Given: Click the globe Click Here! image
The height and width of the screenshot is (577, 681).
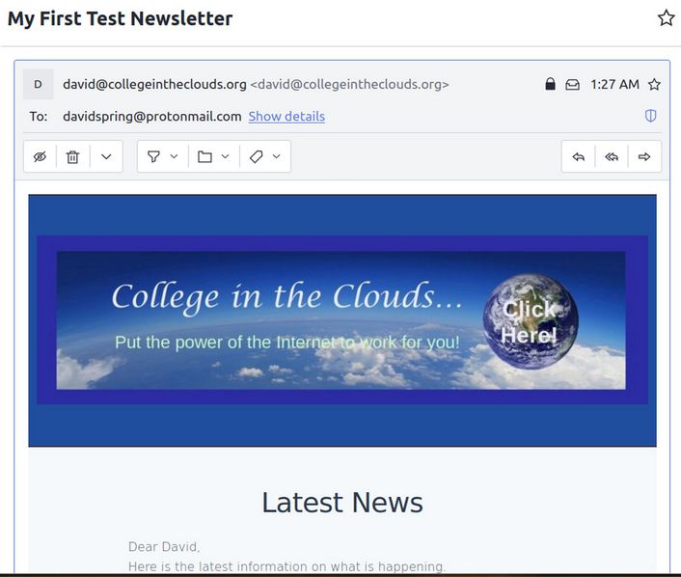Looking at the screenshot, I should (531, 322).
